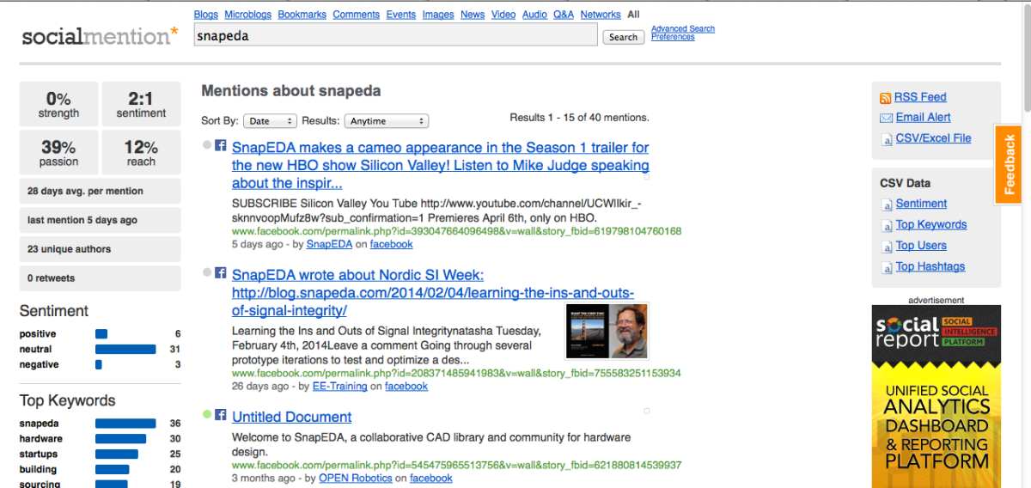Click the Top Keywords CSV document icon
The height and width of the screenshot is (488, 1031).
click(x=888, y=226)
